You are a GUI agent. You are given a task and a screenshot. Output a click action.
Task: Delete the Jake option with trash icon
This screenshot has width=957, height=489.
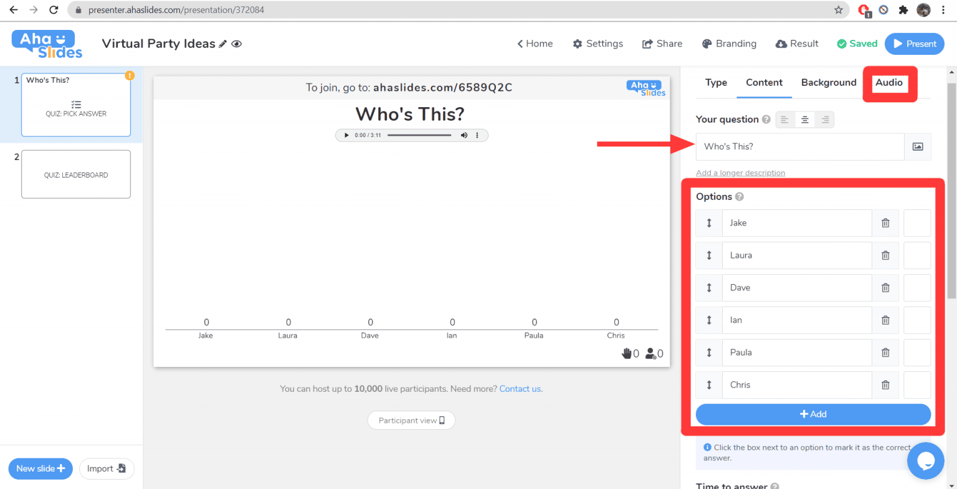(885, 223)
